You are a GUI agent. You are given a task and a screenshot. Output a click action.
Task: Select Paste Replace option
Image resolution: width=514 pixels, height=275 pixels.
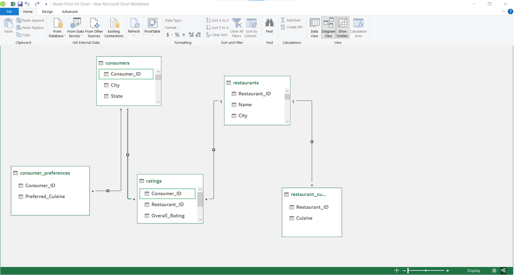[30, 28]
